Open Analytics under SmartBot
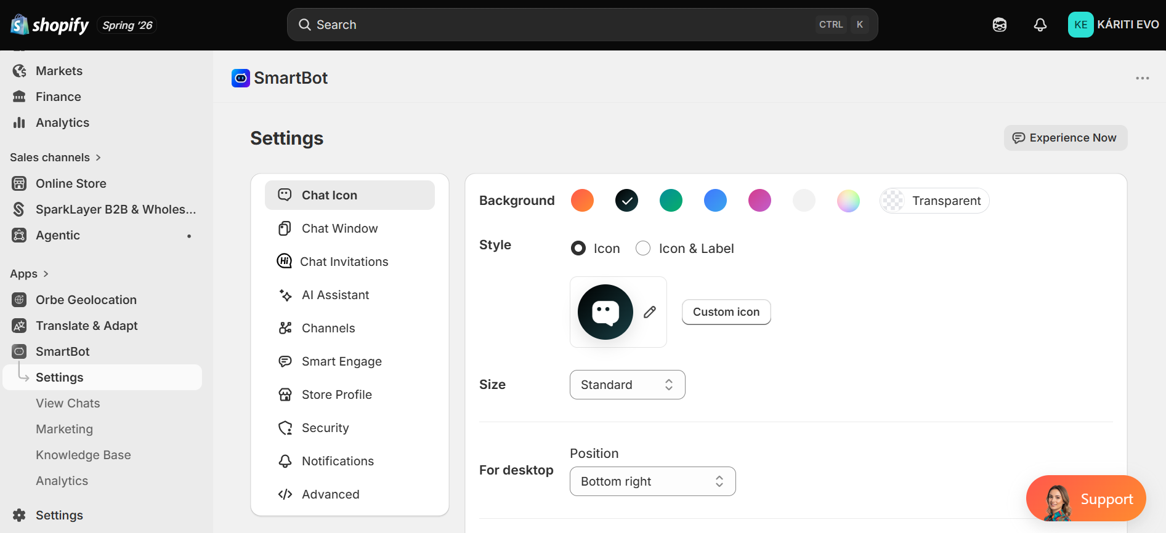The height and width of the screenshot is (533, 1166). (x=62, y=481)
